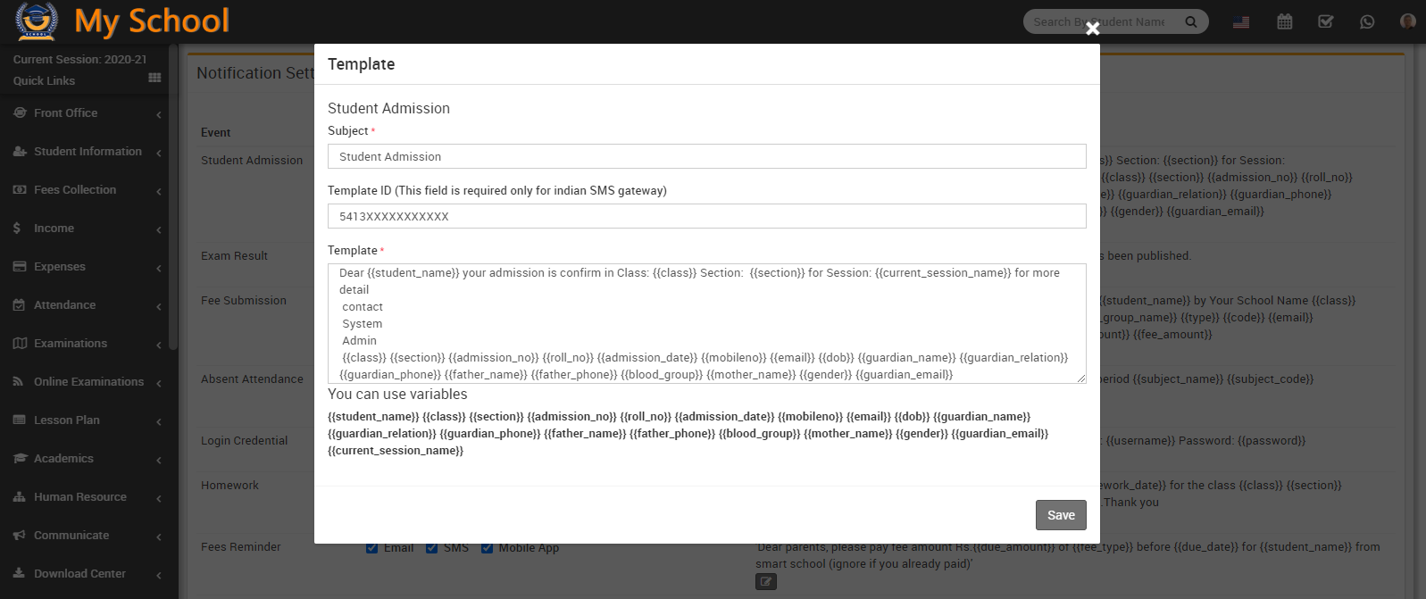This screenshot has height=599, width=1426.
Task: Click inside the Template ID input field
Action: click(707, 216)
